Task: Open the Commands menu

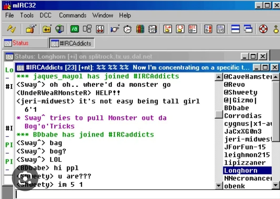Action: click(72, 15)
